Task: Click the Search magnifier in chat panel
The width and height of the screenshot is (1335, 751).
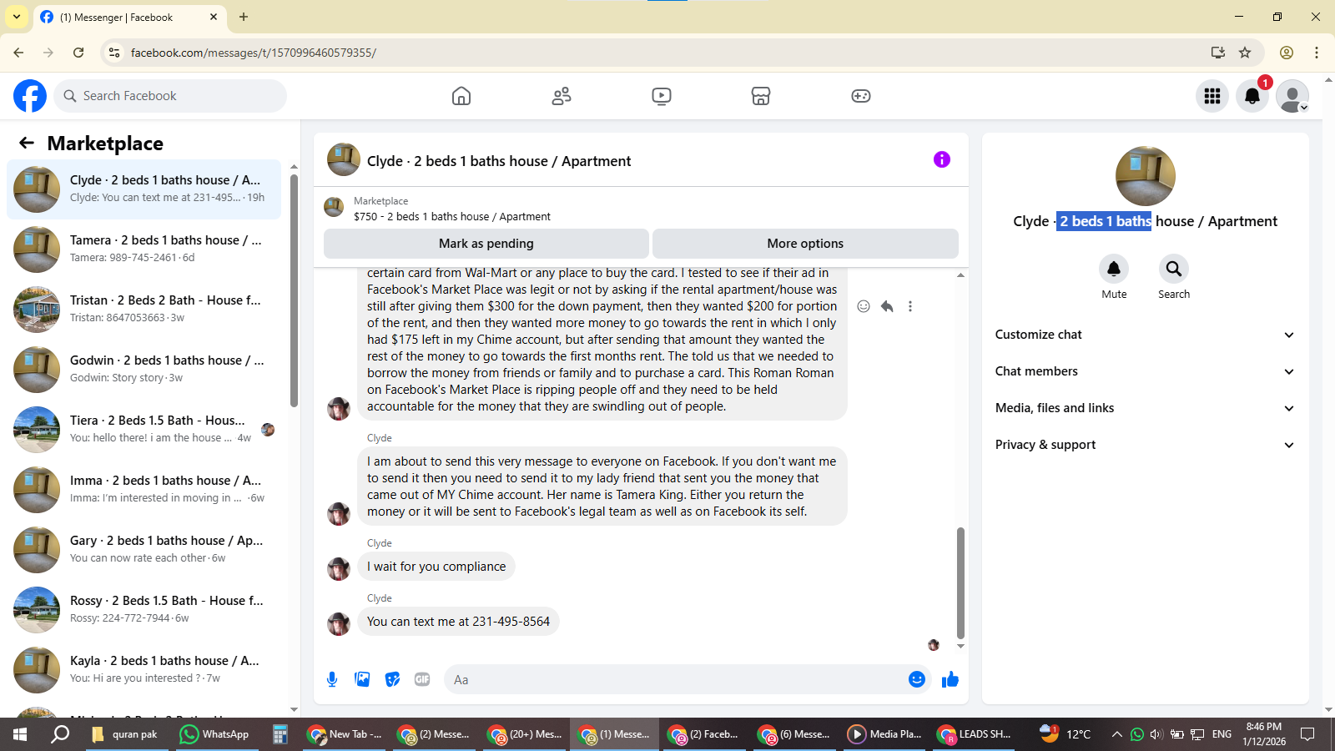Action: click(x=1174, y=269)
